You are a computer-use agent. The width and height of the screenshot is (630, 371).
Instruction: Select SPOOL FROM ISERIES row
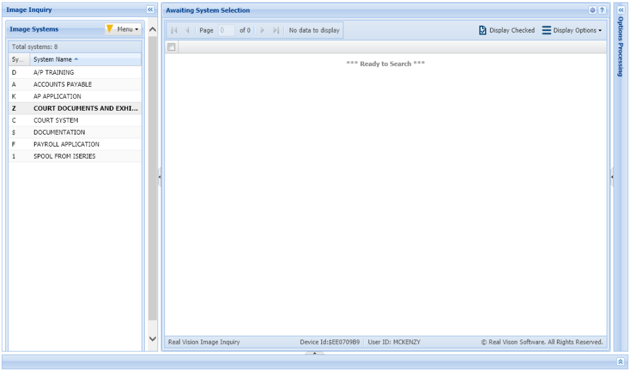[75, 156]
